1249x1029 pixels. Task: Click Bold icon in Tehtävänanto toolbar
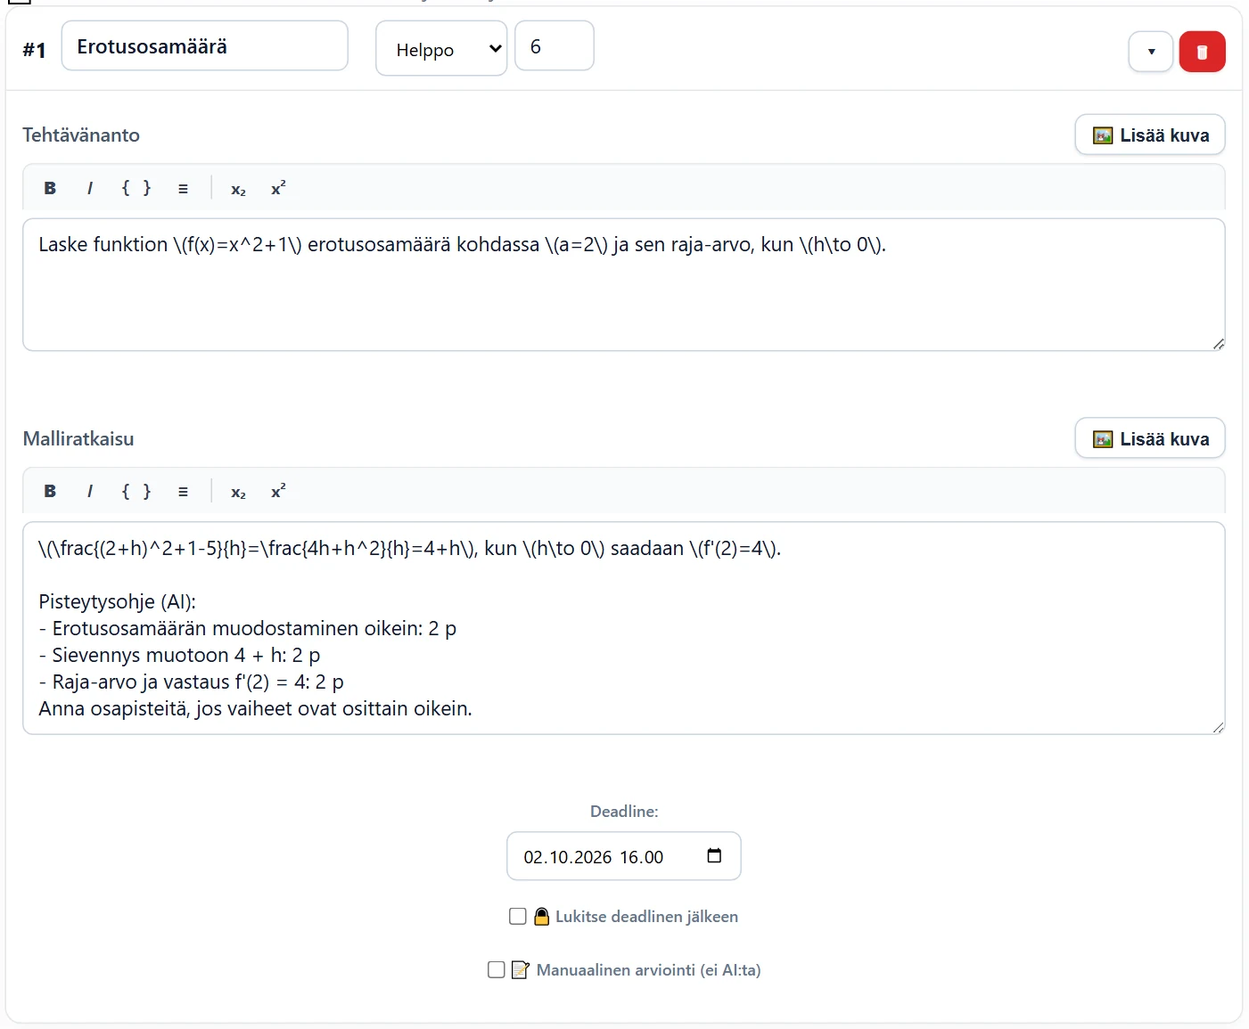point(50,188)
